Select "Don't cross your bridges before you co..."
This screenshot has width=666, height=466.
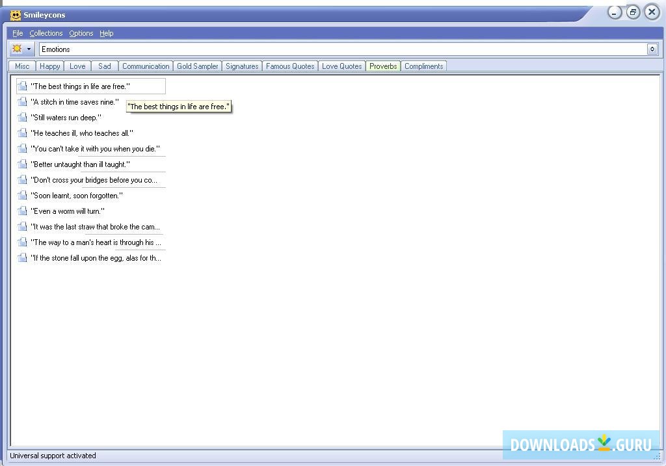(x=94, y=180)
